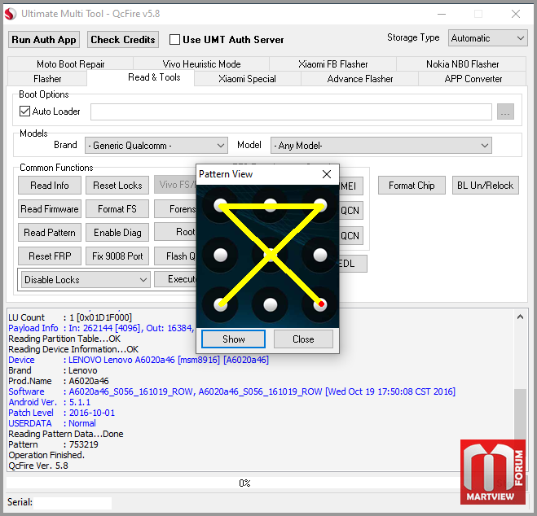Image resolution: width=537 pixels, height=516 pixels.
Task: Click the middle-left pattern dot
Action: pyautogui.click(x=220, y=255)
